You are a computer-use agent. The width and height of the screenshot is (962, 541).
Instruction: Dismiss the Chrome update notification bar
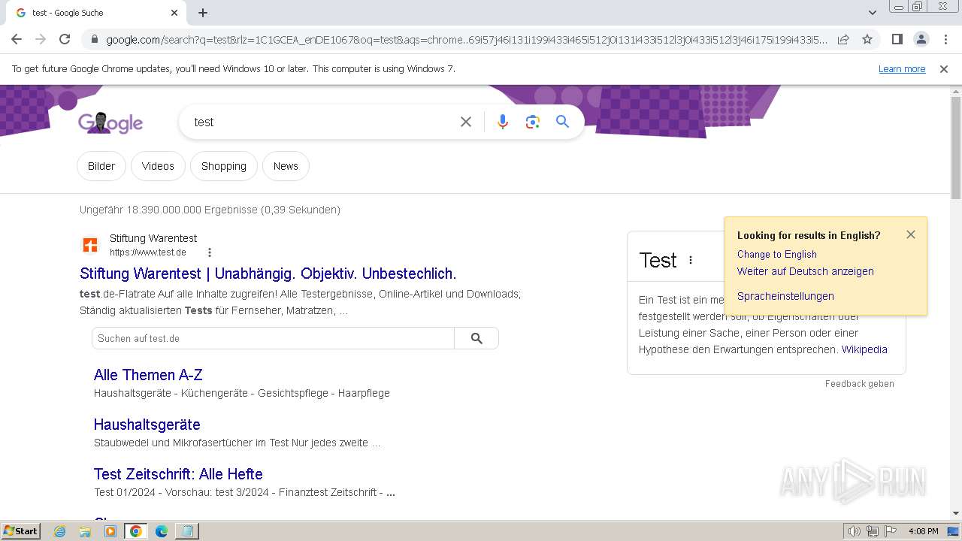click(944, 68)
